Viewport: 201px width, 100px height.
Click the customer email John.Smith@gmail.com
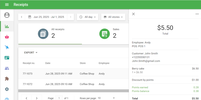(x=146, y=61)
